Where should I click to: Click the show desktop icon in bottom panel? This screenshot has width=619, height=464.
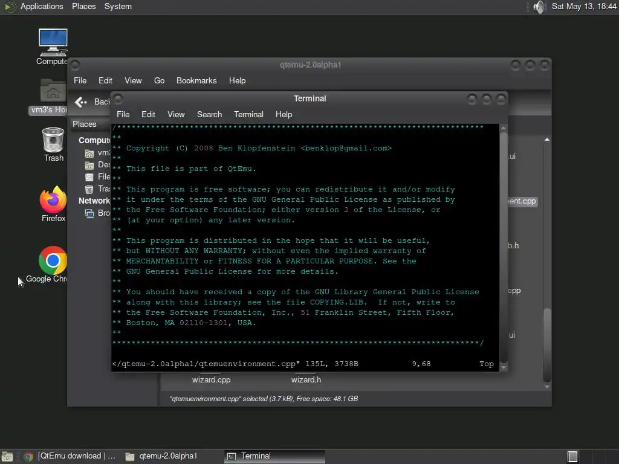point(7,457)
